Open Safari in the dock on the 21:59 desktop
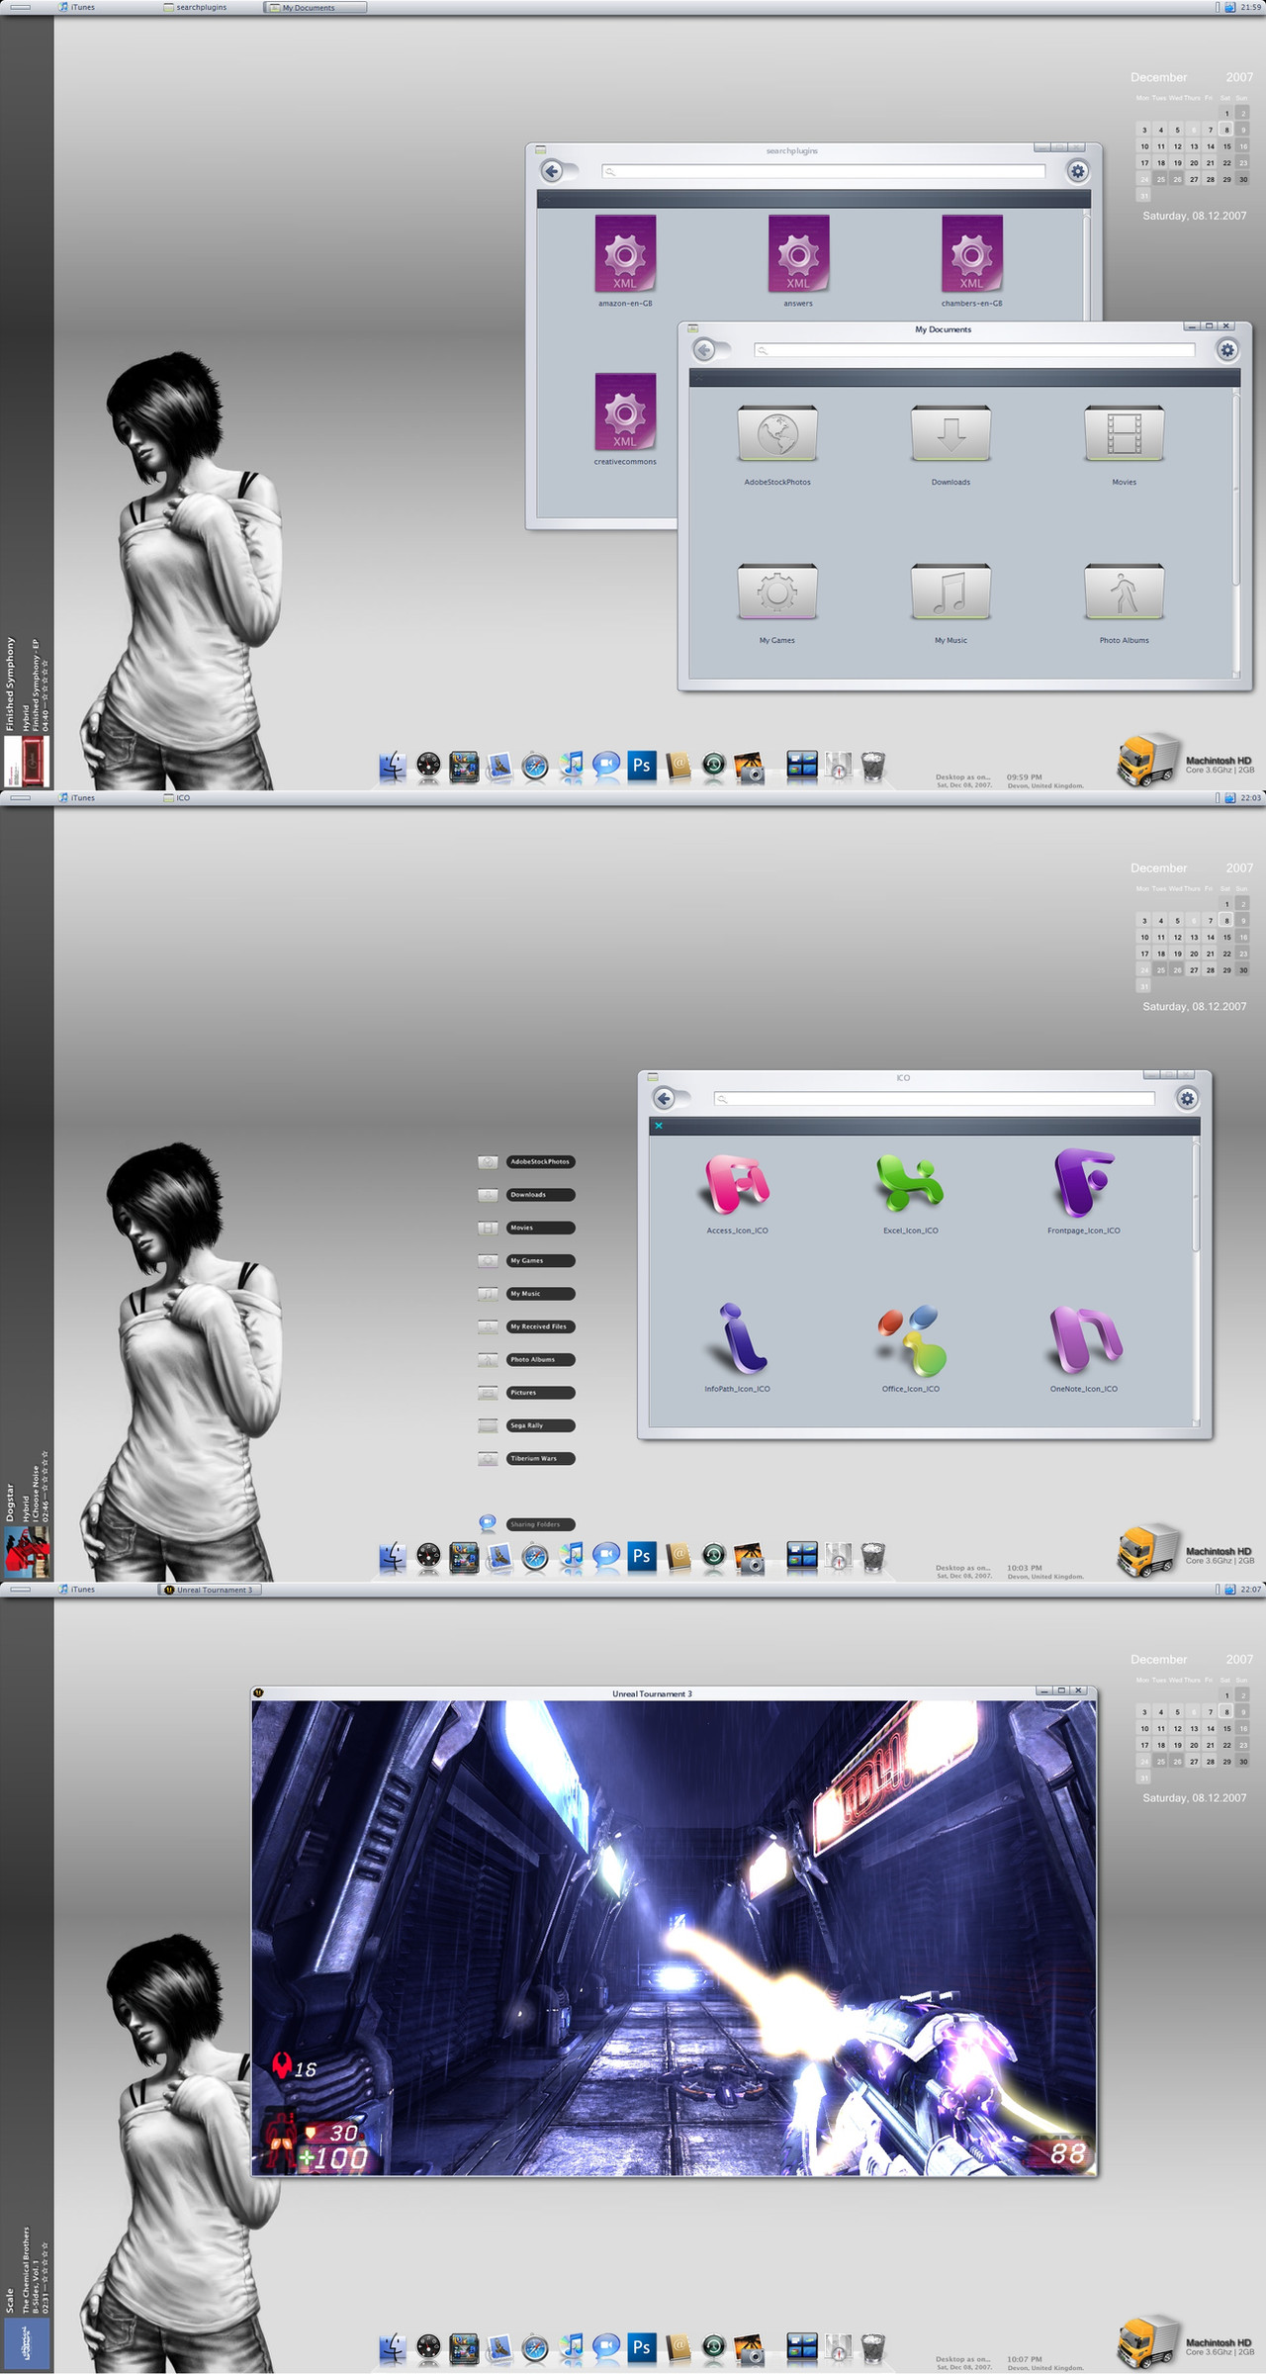Image resolution: width=1266 pixels, height=2374 pixels. click(535, 766)
